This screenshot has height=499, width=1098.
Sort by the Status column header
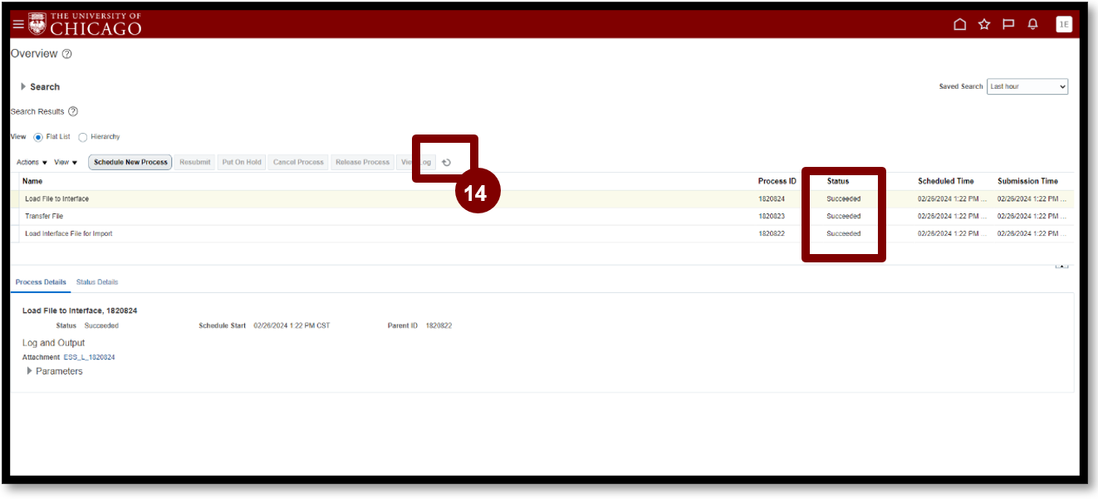point(838,181)
